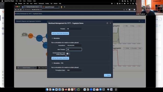
Task: Open settings gear in Network Diagram header
Action: 139,21
